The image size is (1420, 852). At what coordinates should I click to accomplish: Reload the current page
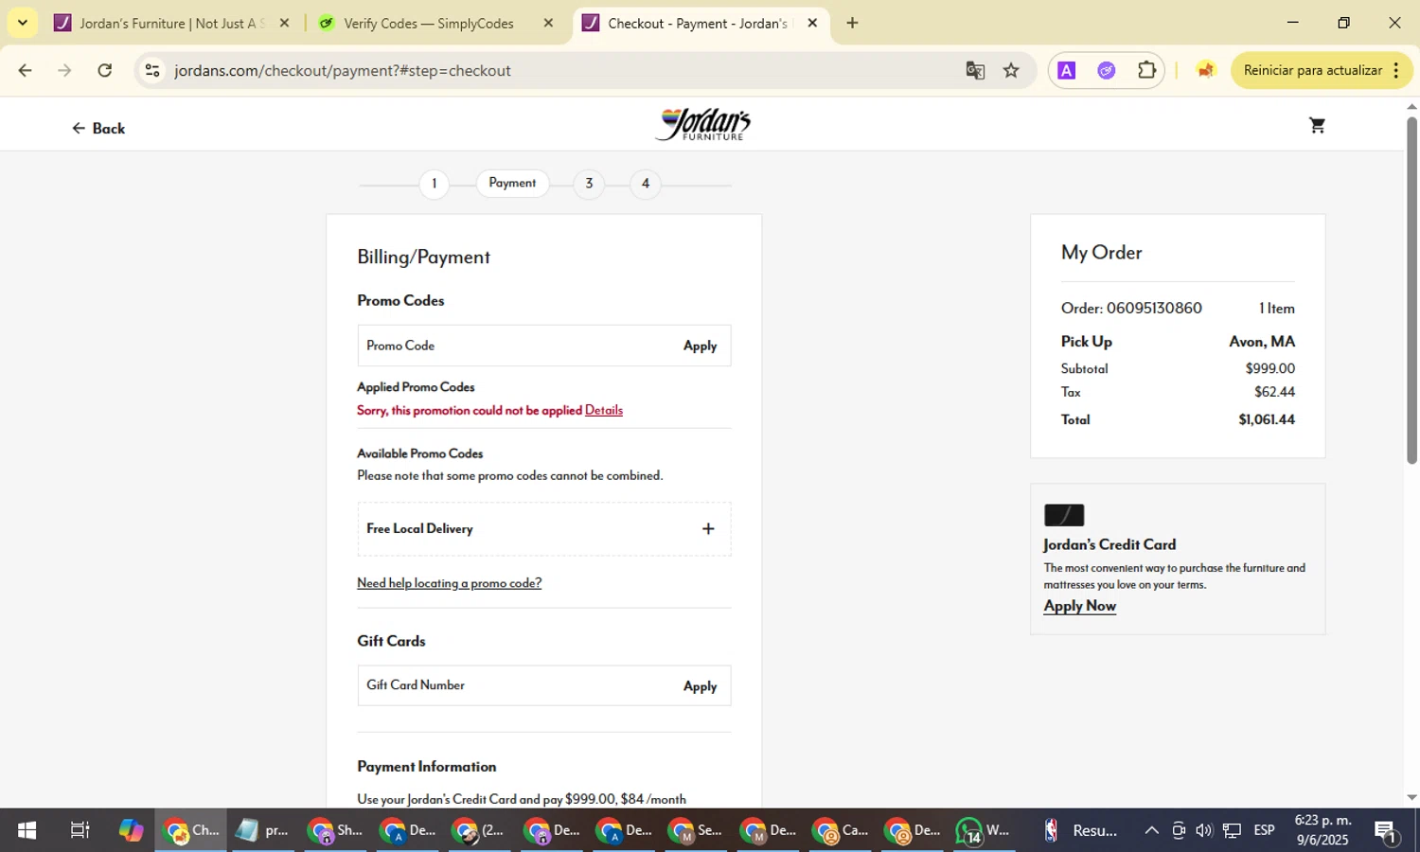click(x=105, y=70)
